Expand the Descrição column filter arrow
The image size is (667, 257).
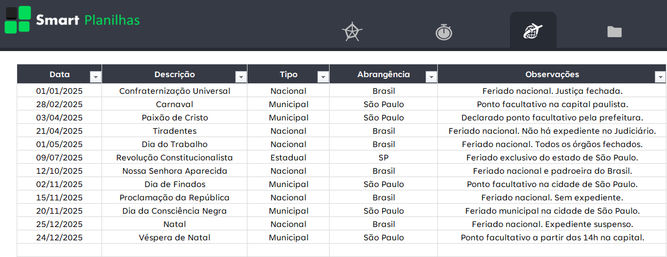[241, 77]
